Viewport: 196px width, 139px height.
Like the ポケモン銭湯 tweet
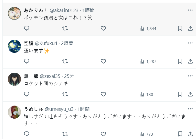coord(103,28)
